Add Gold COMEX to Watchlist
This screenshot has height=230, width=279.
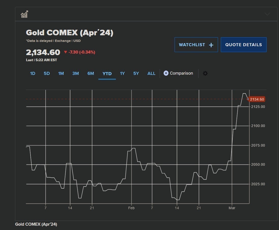point(196,45)
